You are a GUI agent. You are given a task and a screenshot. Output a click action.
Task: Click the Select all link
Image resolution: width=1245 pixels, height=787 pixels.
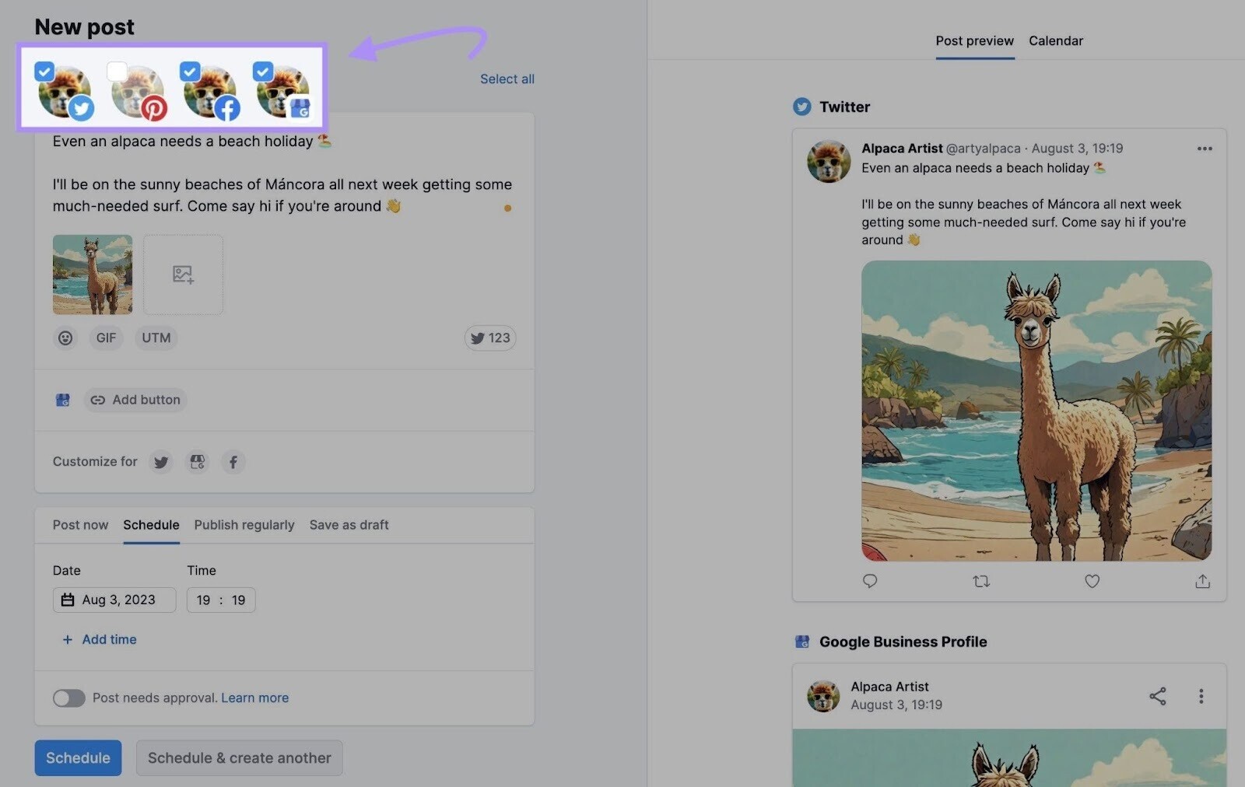(507, 79)
